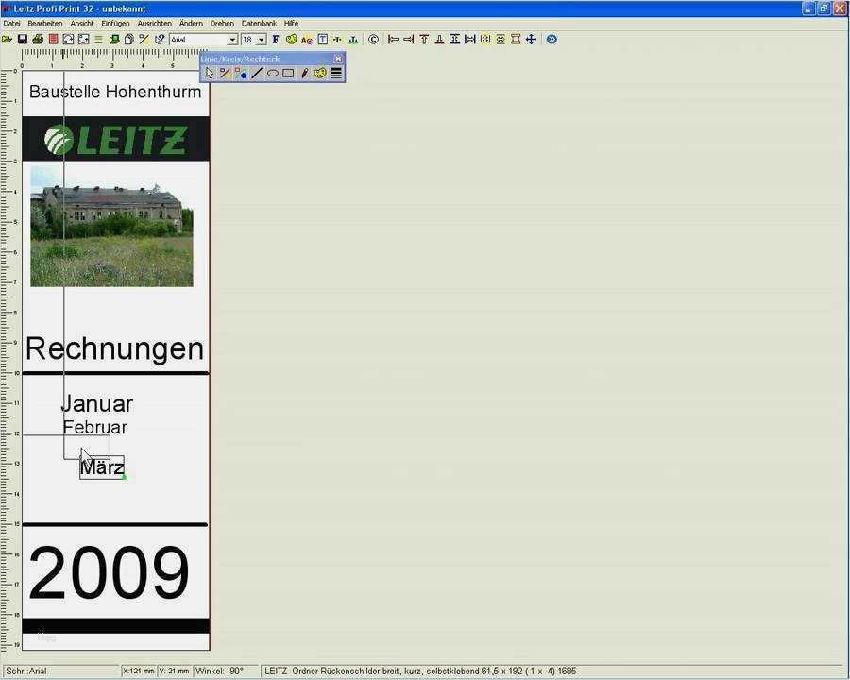Select the Ellipse tool in Linie/Kreis/Rechteck toolbar
Viewport: 850px width, 680px height.
[273, 73]
